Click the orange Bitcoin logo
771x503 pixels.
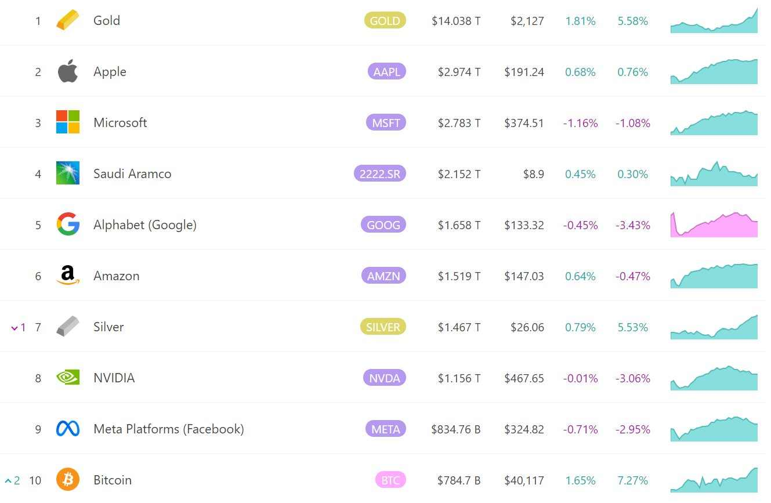67,480
